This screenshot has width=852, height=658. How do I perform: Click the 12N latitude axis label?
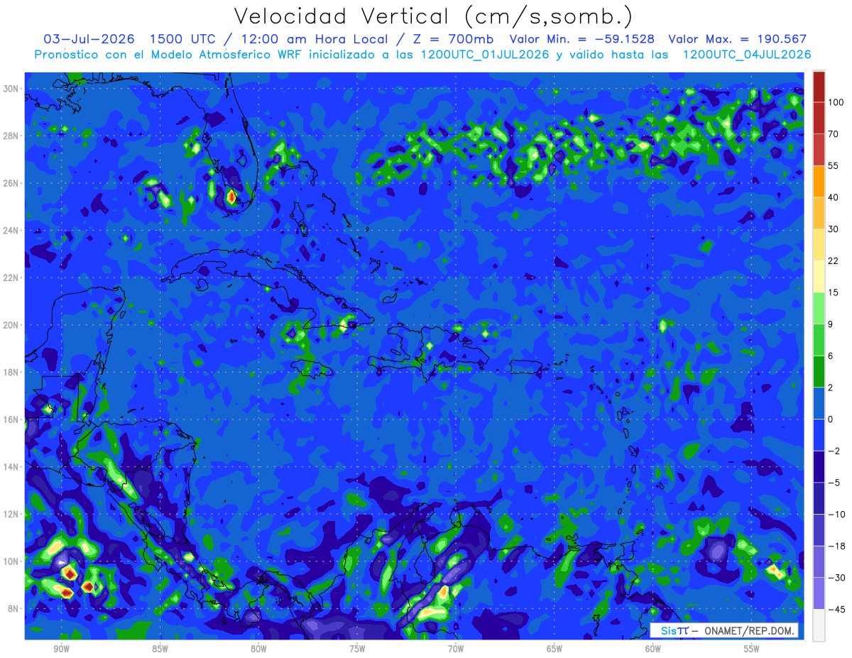pos(12,514)
